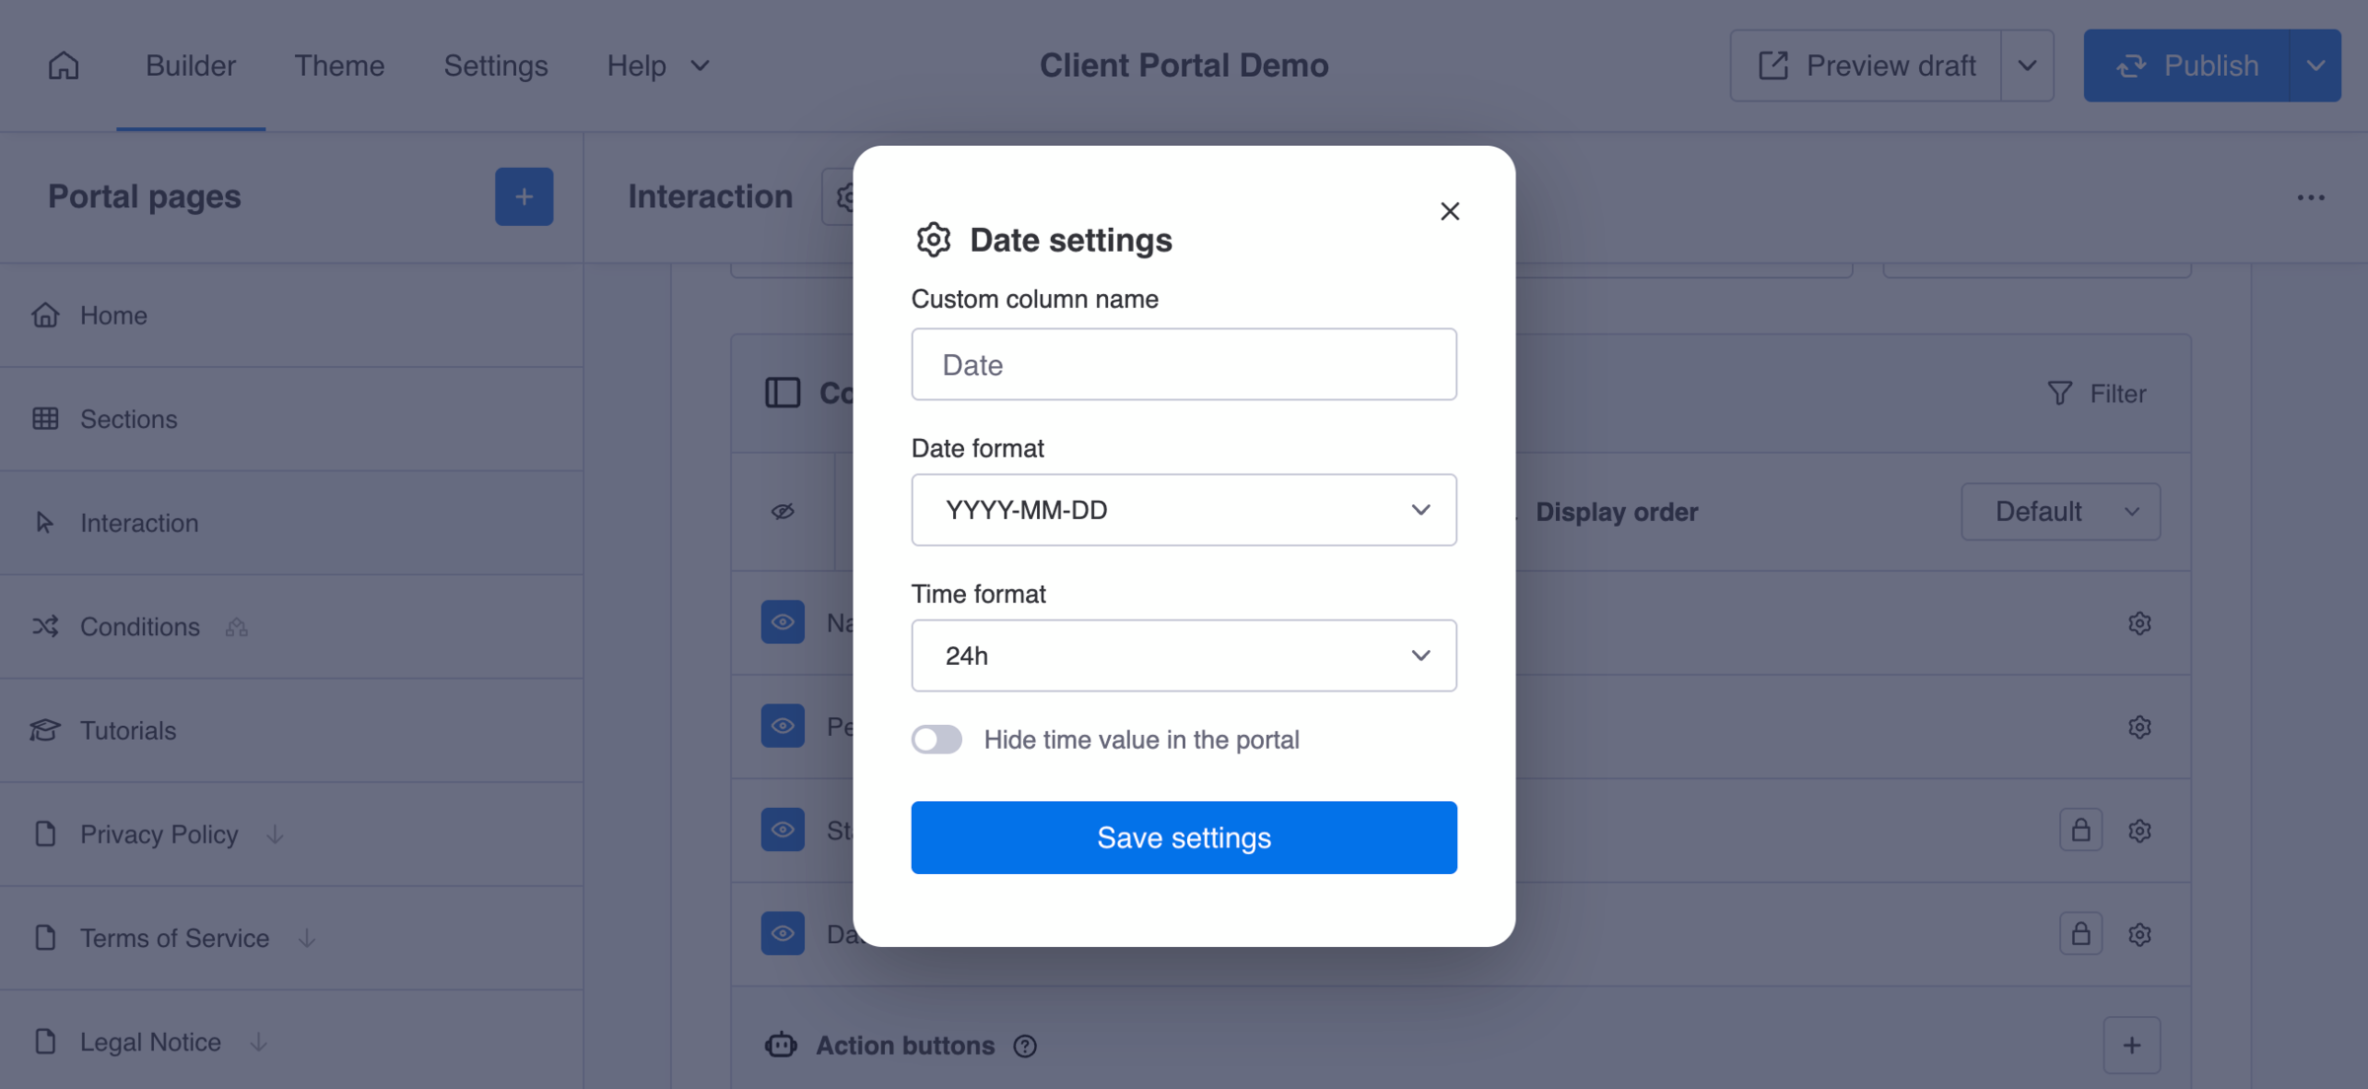
Task: Click the Custom column name field
Action: click(x=1183, y=365)
